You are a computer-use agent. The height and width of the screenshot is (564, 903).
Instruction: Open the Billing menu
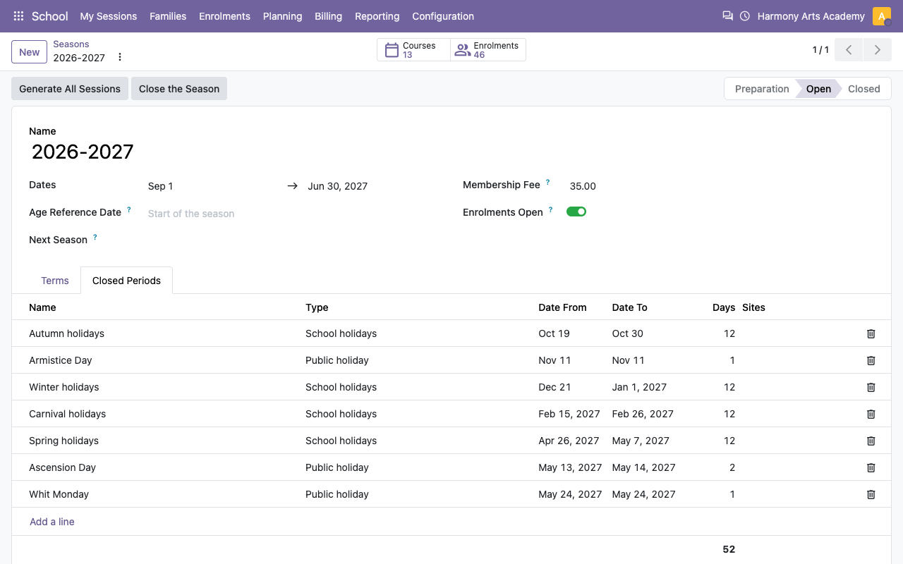pos(329,16)
